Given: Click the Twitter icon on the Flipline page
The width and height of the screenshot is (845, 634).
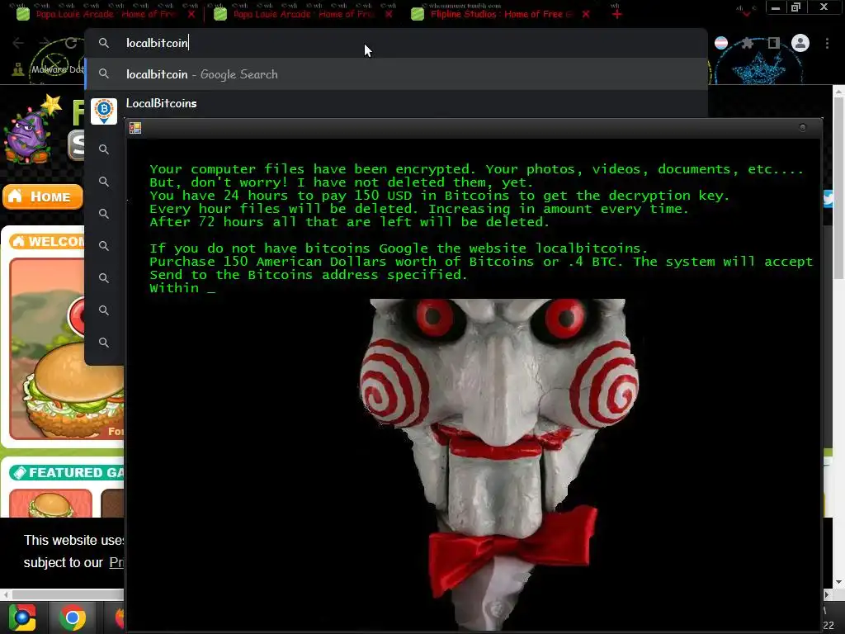Looking at the screenshot, I should [x=828, y=199].
